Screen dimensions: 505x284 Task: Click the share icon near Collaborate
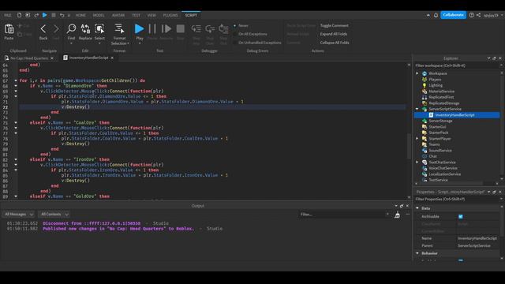(479, 15)
